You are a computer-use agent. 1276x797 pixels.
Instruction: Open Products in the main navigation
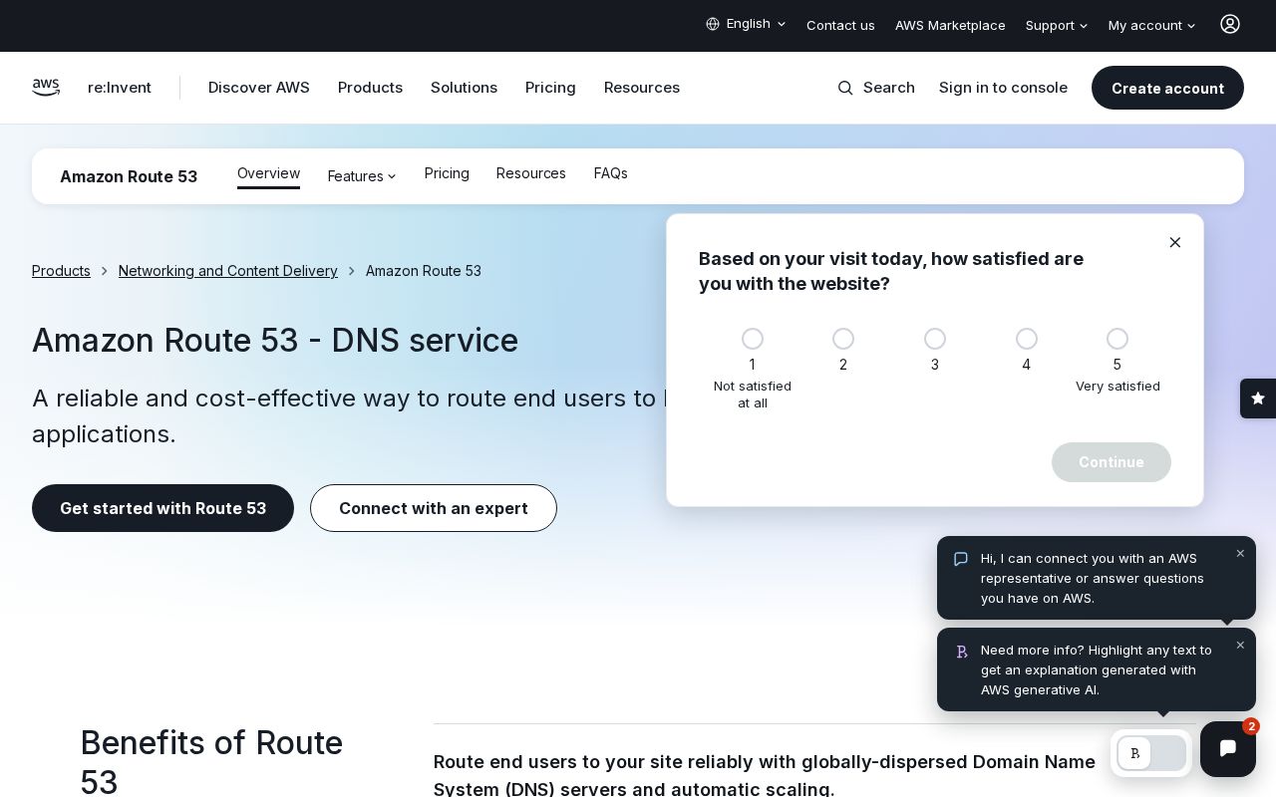(x=370, y=88)
